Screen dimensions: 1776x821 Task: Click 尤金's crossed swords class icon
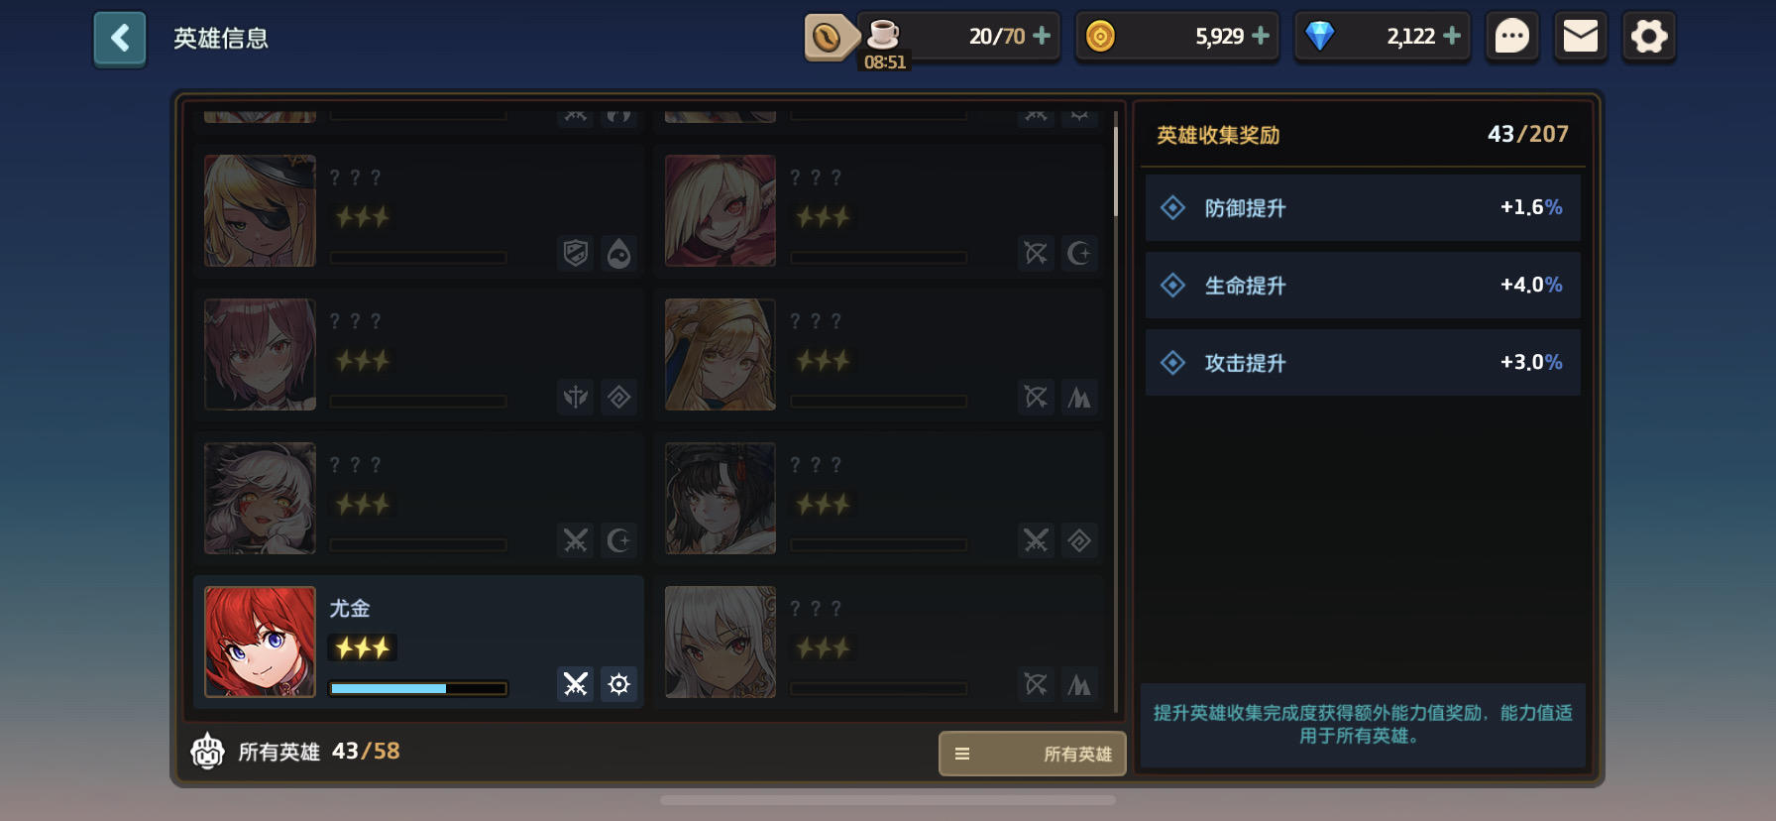(576, 684)
